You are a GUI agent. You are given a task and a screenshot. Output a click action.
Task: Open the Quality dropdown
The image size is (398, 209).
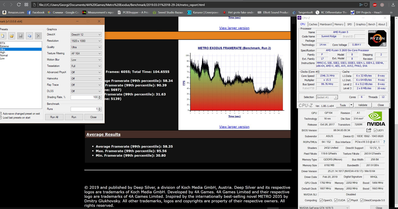pos(86,47)
